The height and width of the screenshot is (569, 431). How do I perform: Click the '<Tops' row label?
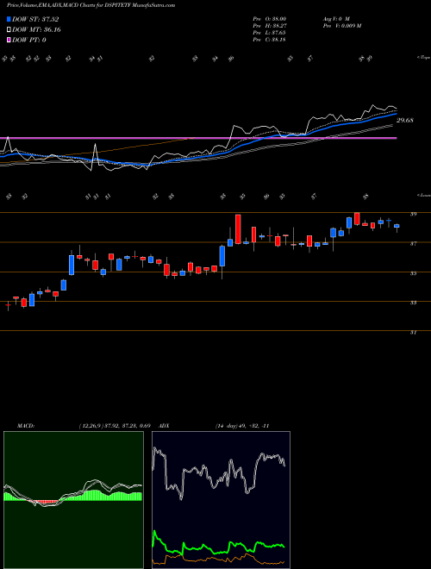(x=423, y=58)
